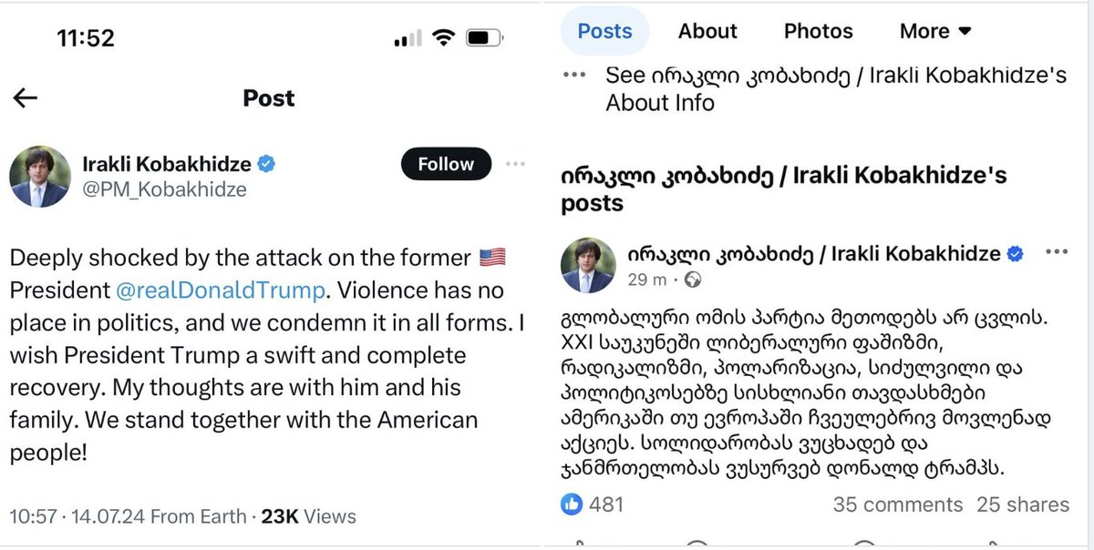Viewport: 1094px width, 550px height.
Task: Click the Facebook verified badge by name
Action: click(1015, 254)
